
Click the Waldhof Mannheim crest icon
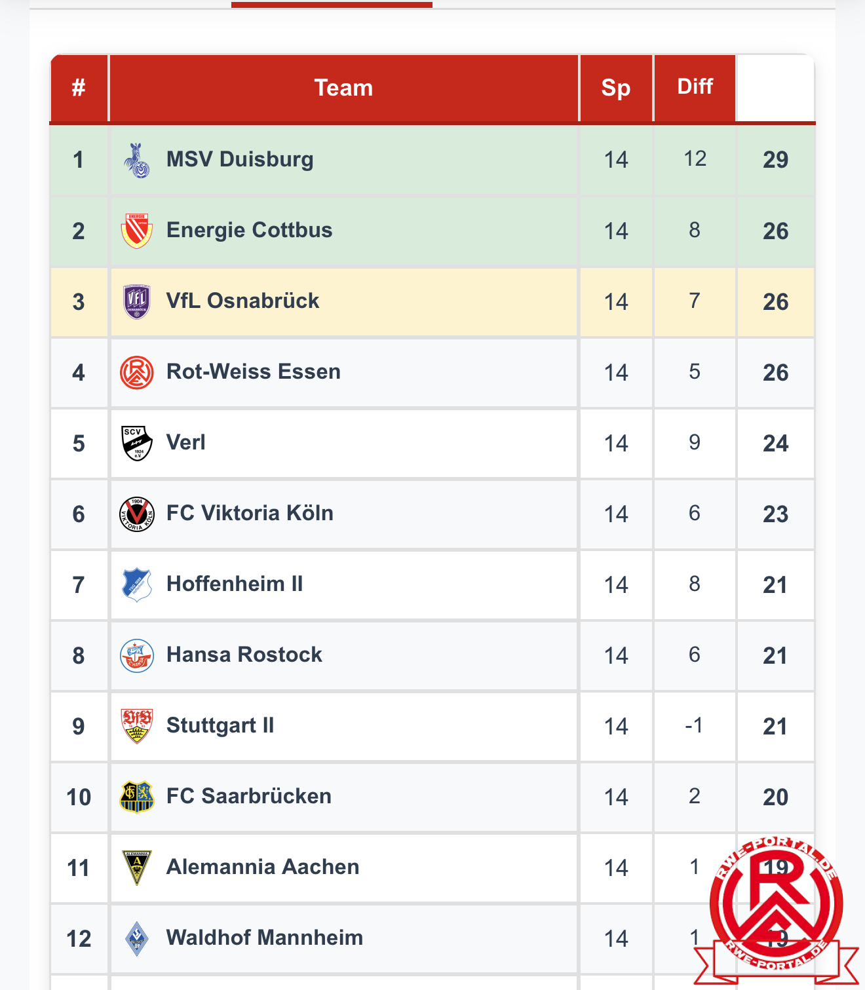[137, 938]
